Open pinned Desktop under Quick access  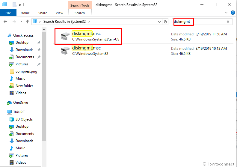[x=22, y=43]
